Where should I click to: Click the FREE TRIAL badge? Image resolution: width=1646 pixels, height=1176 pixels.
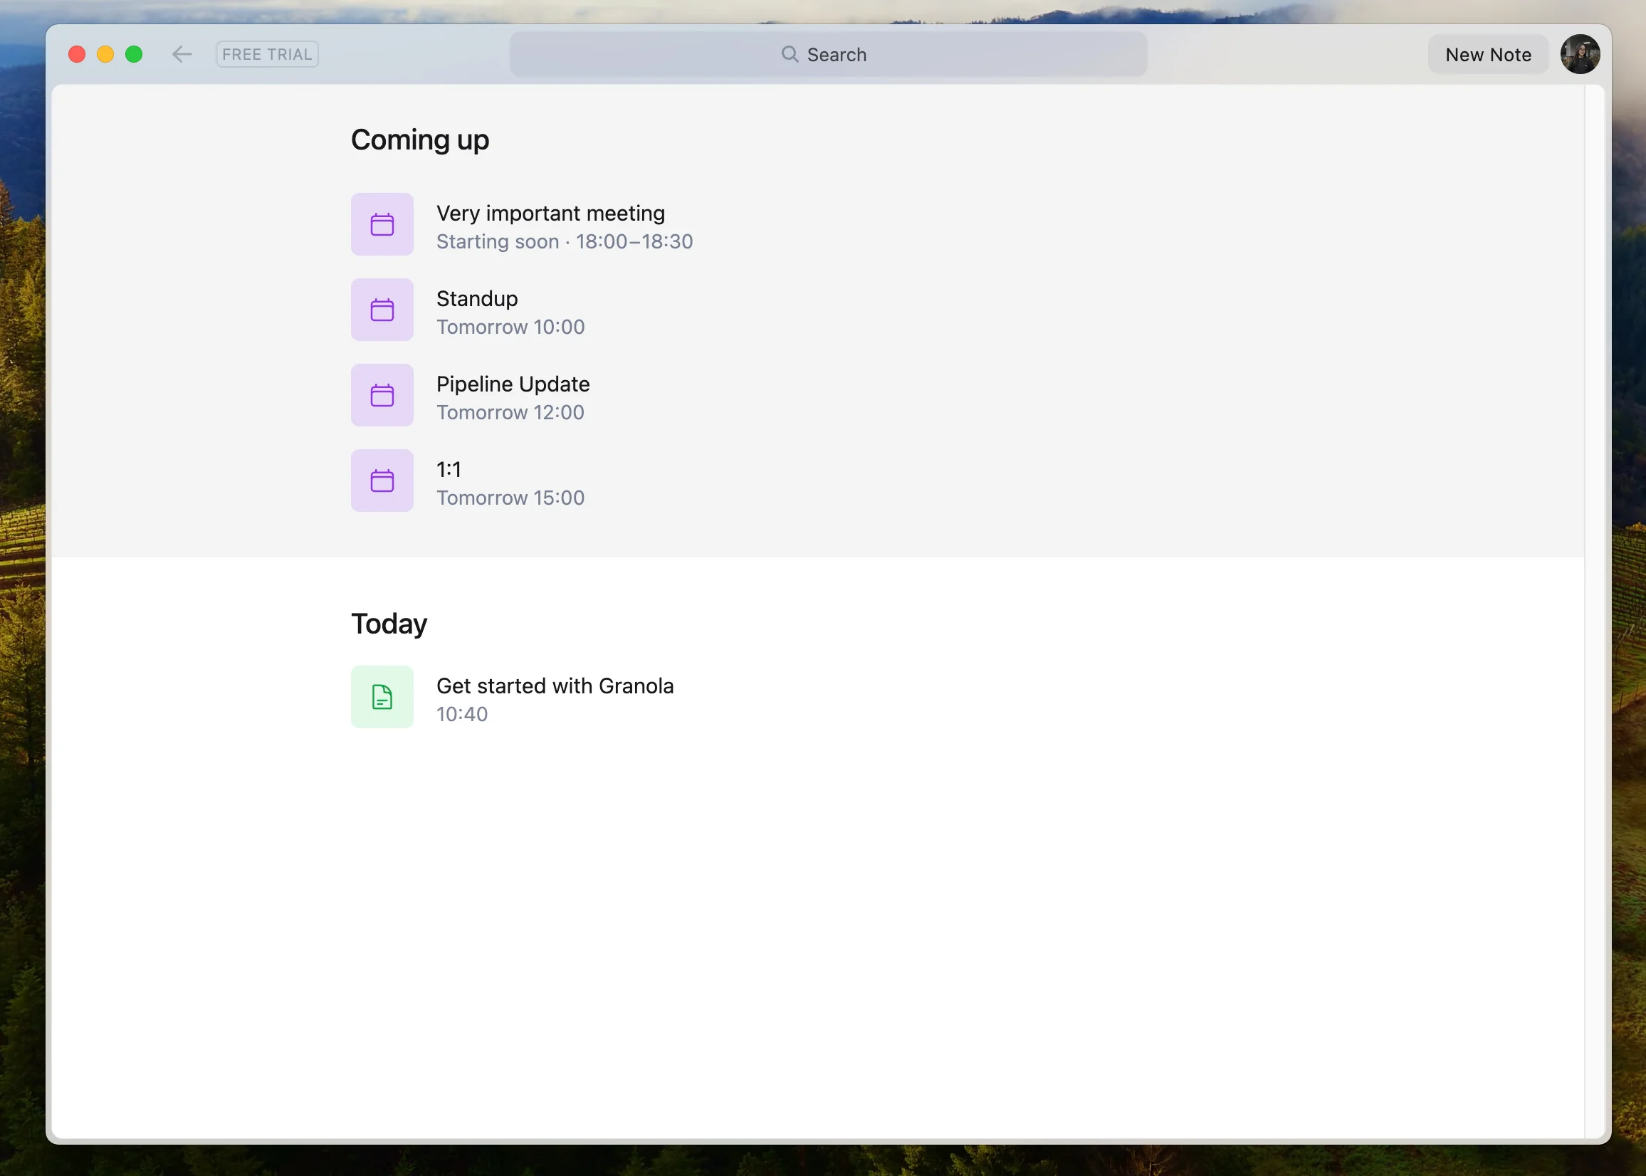coord(267,54)
